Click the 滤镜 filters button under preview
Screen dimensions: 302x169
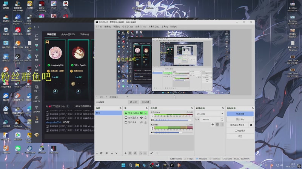(x=146, y=102)
